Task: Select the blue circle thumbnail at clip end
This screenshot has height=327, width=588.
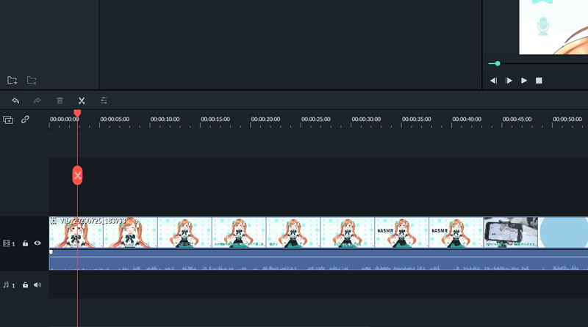Action: [563, 232]
